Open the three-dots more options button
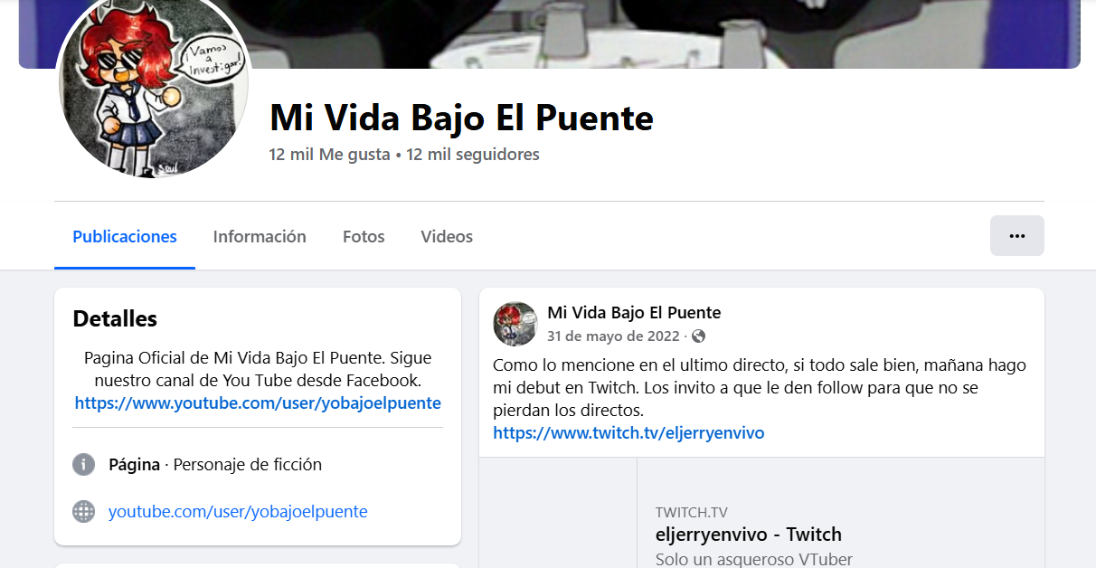 coord(1017,235)
